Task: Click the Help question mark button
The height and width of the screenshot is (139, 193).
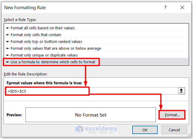Action: [165, 7]
